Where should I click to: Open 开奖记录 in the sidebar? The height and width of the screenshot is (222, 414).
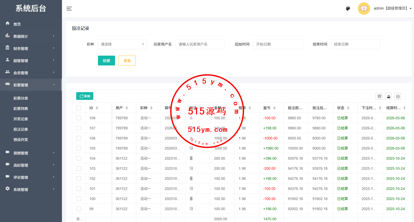tap(21, 119)
